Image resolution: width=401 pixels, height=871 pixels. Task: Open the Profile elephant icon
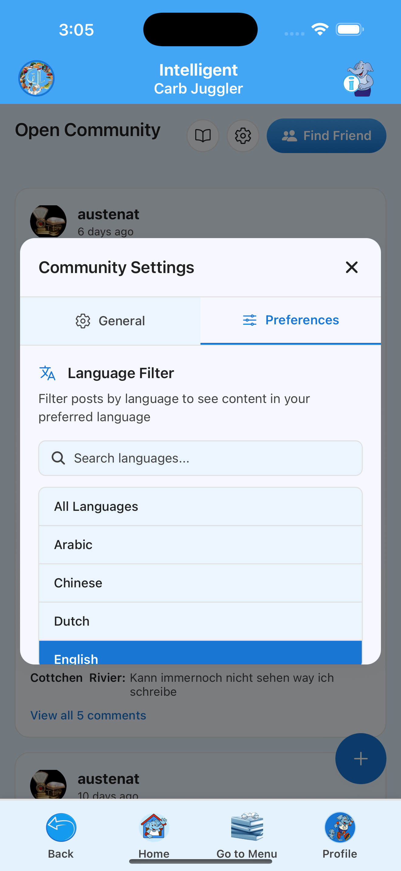pos(340,827)
